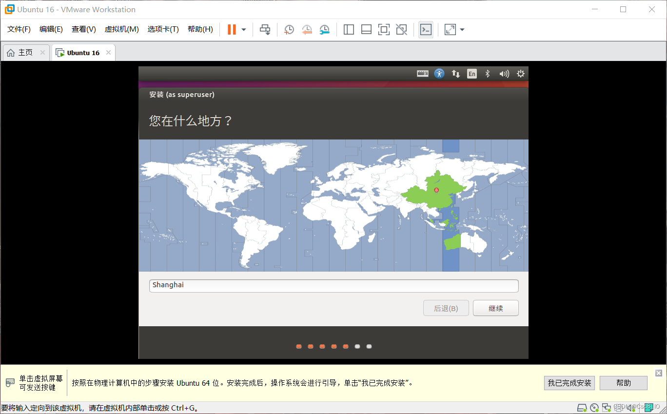Open the 查看(V) menu
The height and width of the screenshot is (414, 667).
click(x=84, y=29)
